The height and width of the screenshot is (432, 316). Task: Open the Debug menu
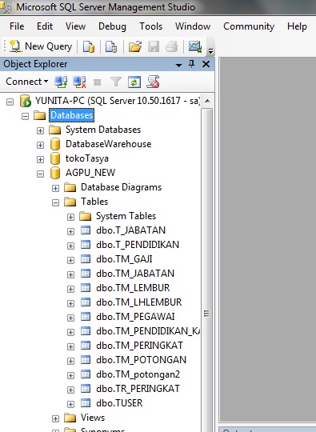point(112,26)
